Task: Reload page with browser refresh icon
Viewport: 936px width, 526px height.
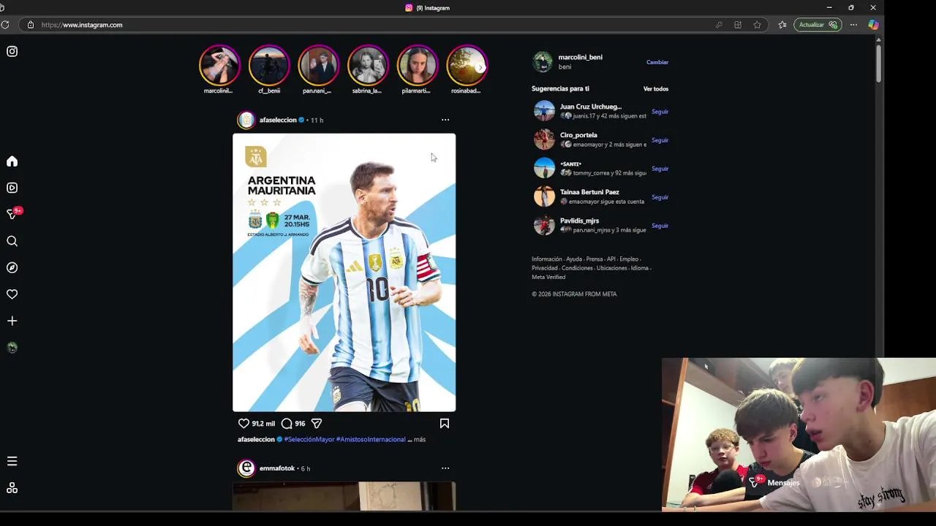Action: click(x=5, y=25)
